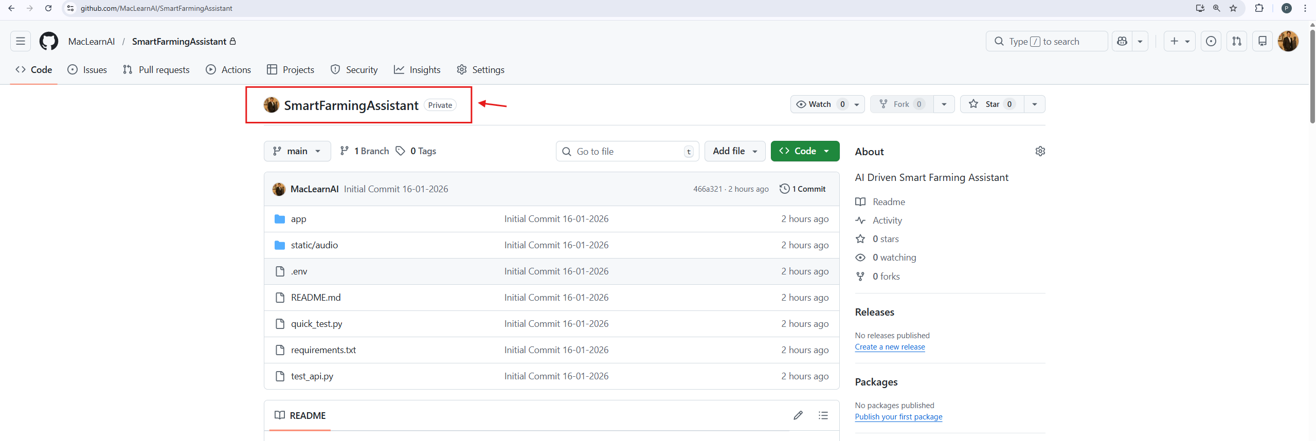Open the Add file dropdown
The image size is (1316, 441).
[x=734, y=151]
